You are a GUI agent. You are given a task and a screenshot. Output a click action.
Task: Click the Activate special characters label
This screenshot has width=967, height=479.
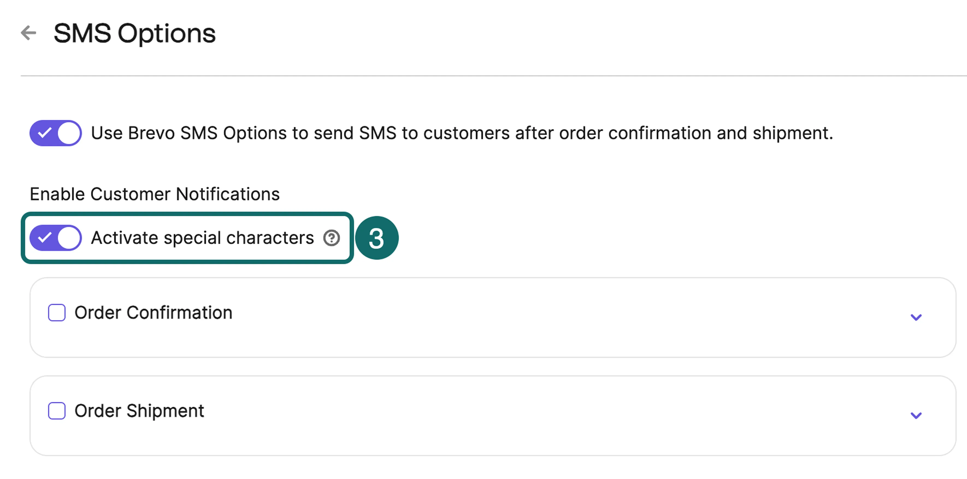coord(202,238)
